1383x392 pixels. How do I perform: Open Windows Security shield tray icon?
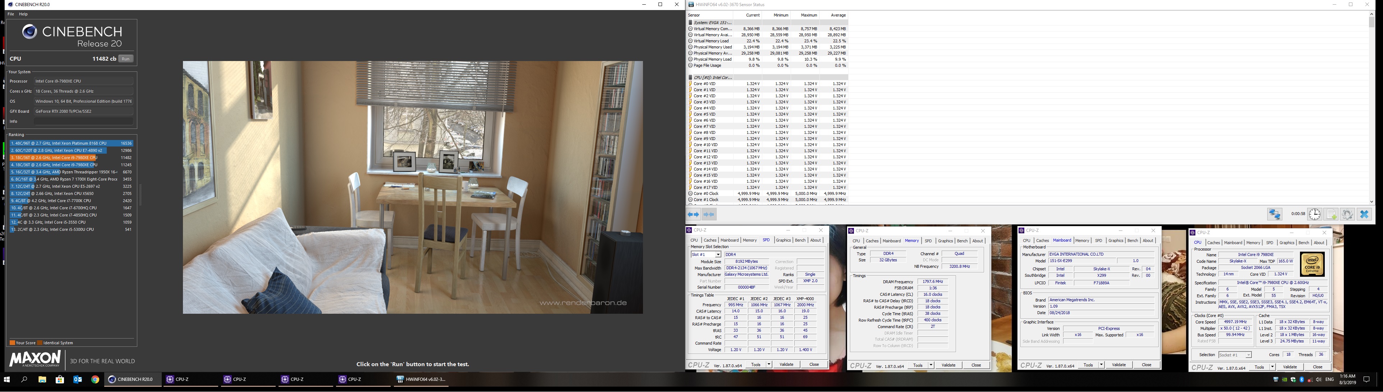(x=1294, y=380)
